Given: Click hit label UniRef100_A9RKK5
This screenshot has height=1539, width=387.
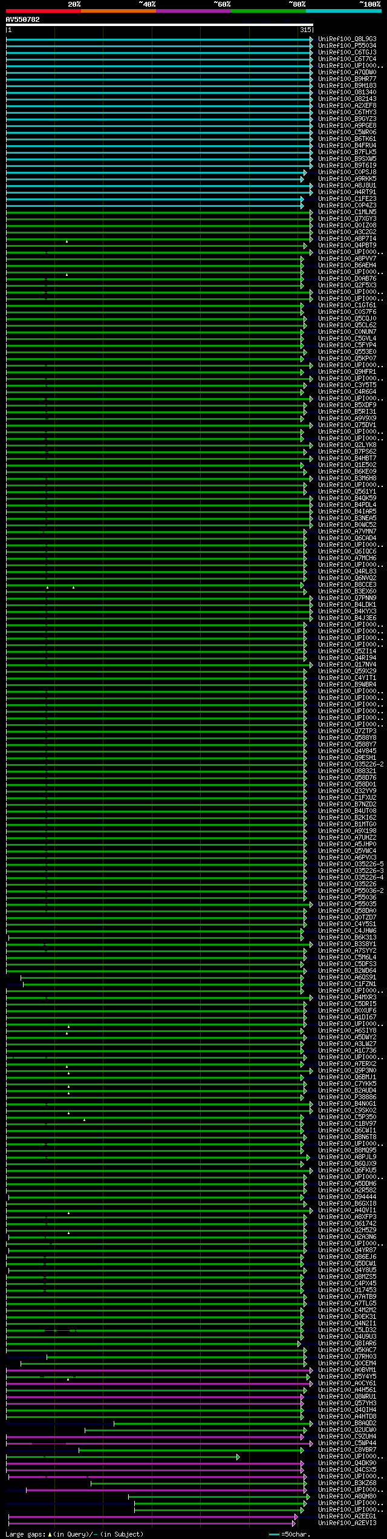Looking at the screenshot, I should pos(347,179).
